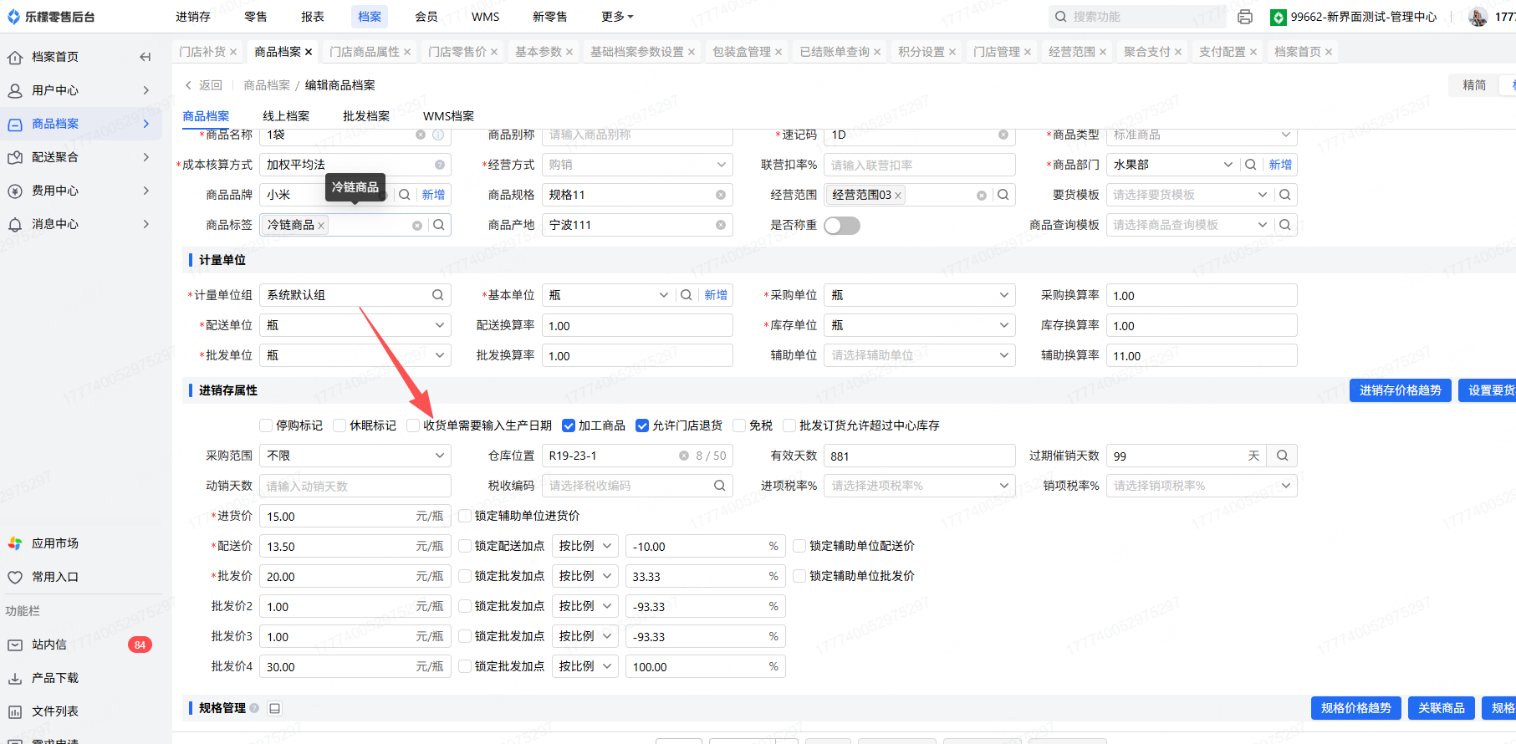Open the 进项税率% dropdown
Screen dimensions: 1516x744
[920, 486]
